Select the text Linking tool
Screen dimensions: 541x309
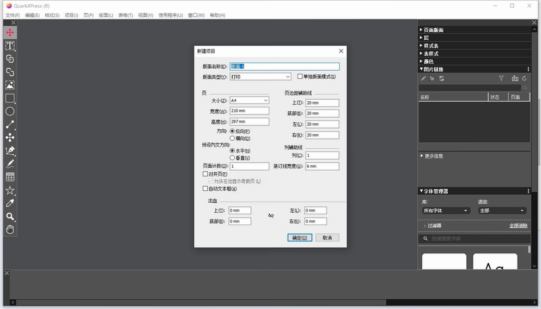pos(10,59)
